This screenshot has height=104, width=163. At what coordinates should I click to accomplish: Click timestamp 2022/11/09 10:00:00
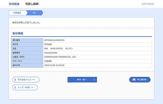coord(54,65)
